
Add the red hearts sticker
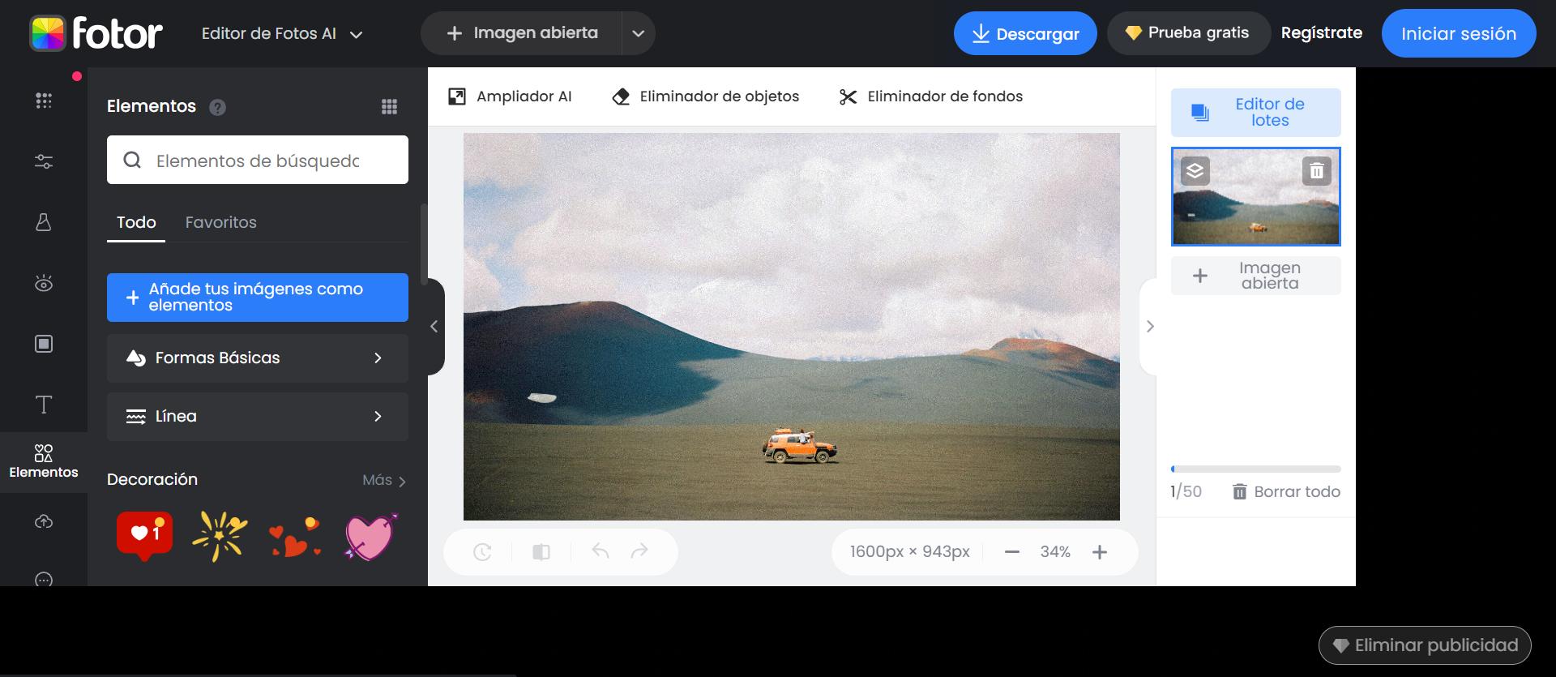295,538
